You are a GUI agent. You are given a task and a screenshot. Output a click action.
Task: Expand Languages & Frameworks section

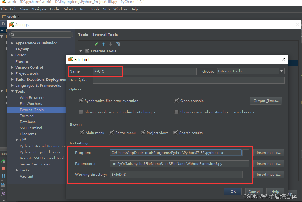click(x=12, y=86)
